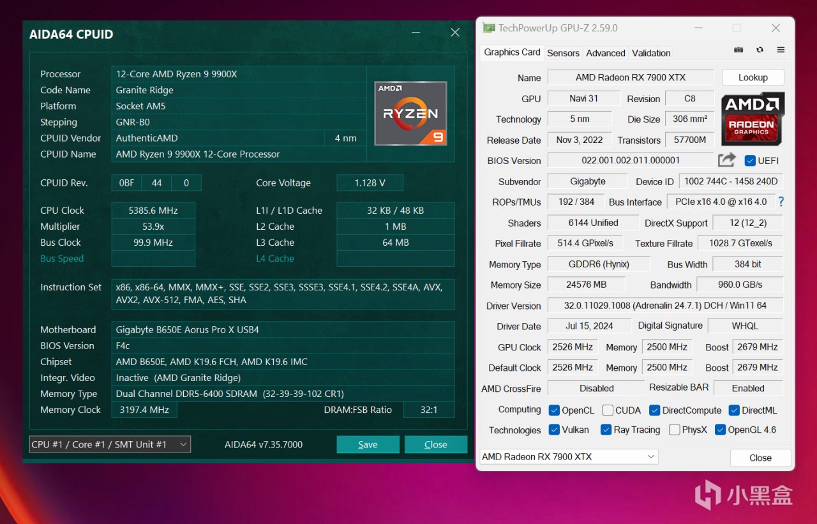Click the Memory Size 24576 MB value
The image size is (817, 524).
pos(587,285)
